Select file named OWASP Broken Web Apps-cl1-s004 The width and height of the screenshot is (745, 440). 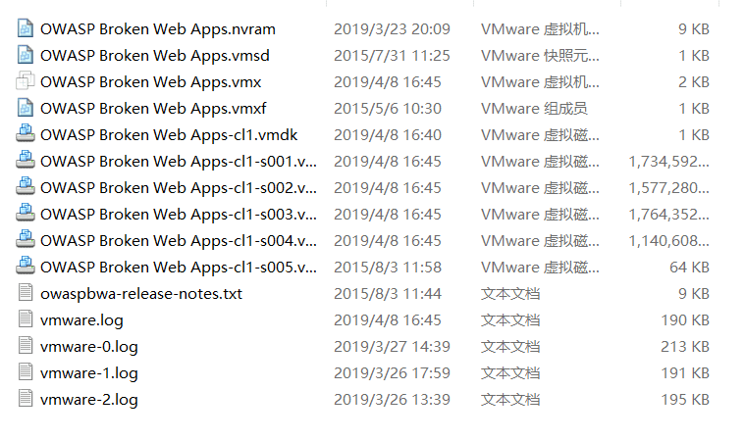[179, 241]
